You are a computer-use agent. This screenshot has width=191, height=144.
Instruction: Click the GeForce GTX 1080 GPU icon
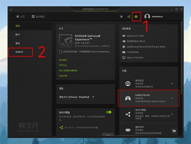[124, 36]
